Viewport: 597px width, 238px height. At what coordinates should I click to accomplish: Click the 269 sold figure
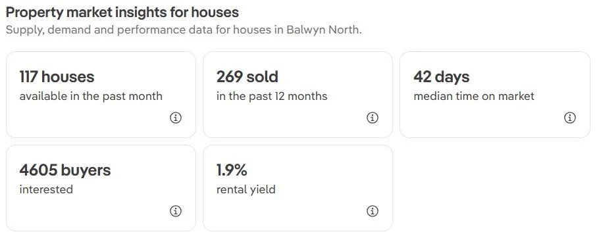click(x=247, y=77)
